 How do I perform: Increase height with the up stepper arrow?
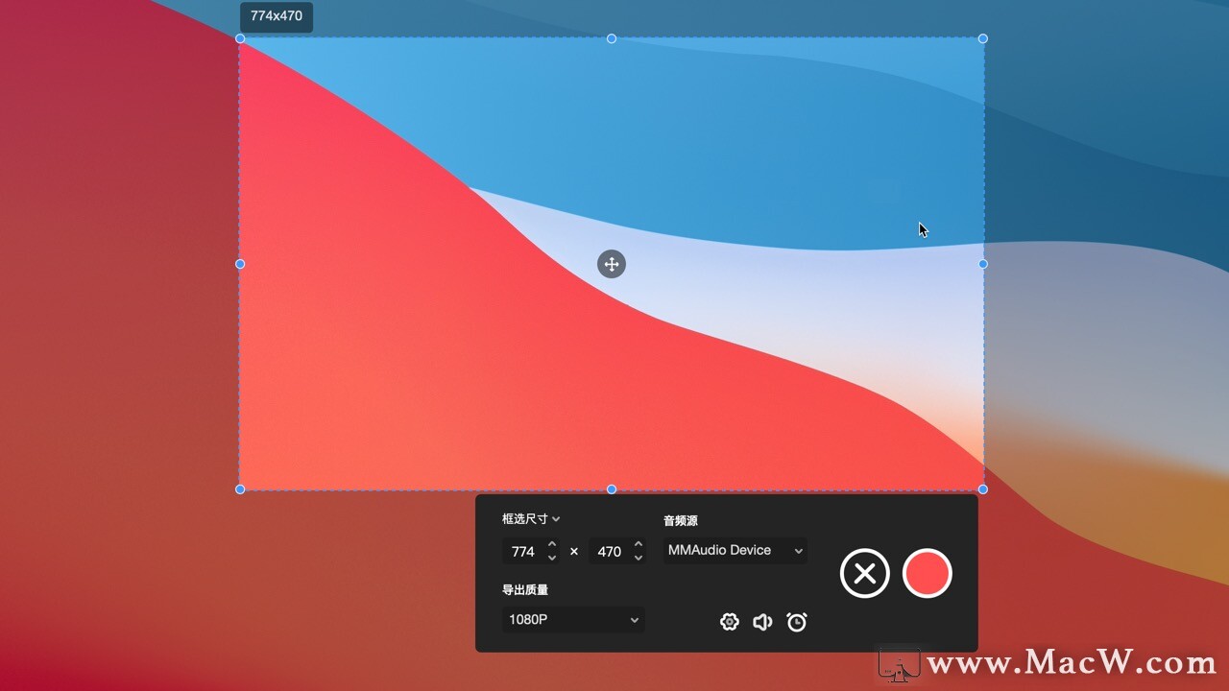(639, 545)
